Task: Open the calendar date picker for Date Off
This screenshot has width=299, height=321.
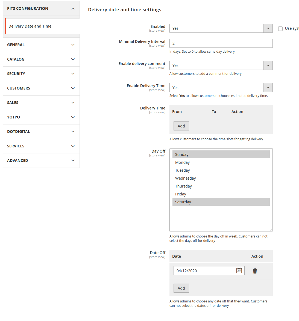Action: [239, 271]
